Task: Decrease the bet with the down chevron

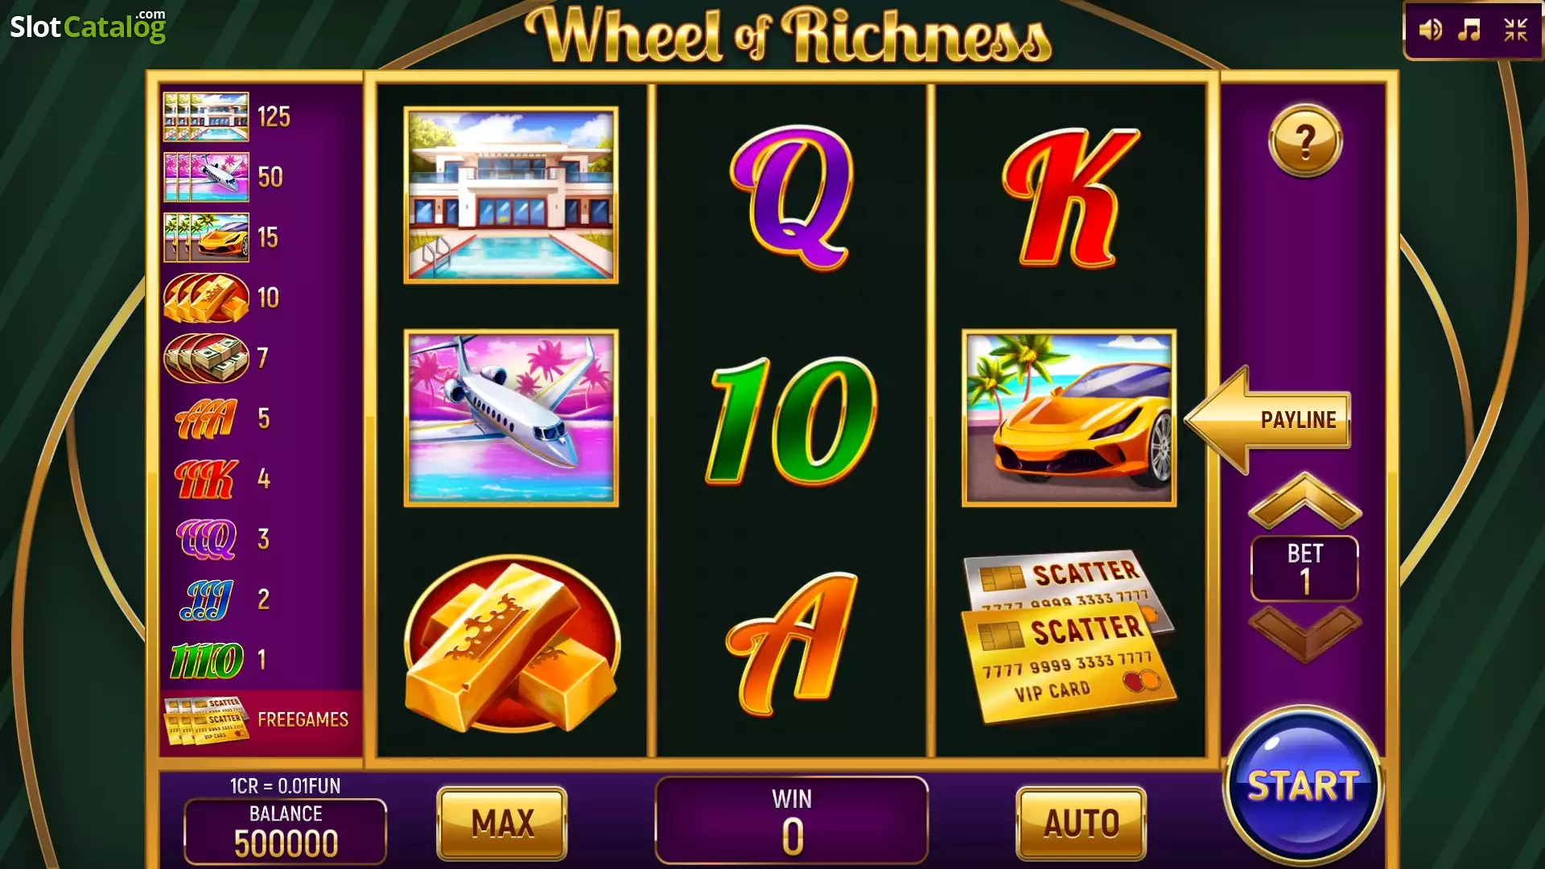Action: [1304, 634]
